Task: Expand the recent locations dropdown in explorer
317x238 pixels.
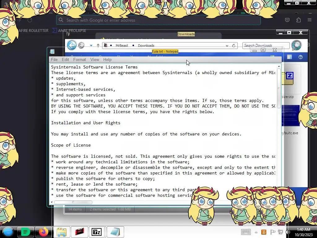Action: pyautogui.click(x=91, y=46)
